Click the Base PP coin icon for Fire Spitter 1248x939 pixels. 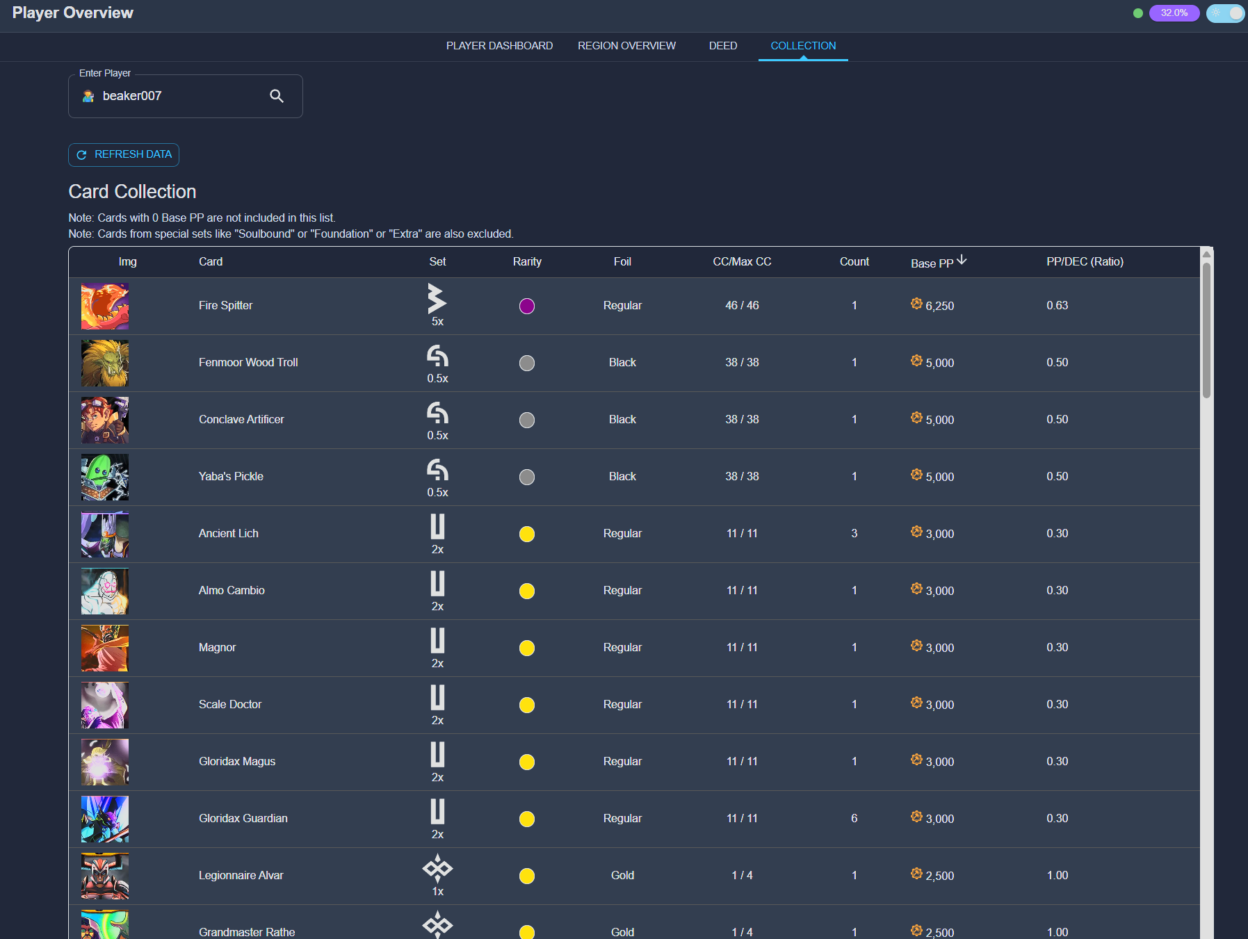pos(916,304)
